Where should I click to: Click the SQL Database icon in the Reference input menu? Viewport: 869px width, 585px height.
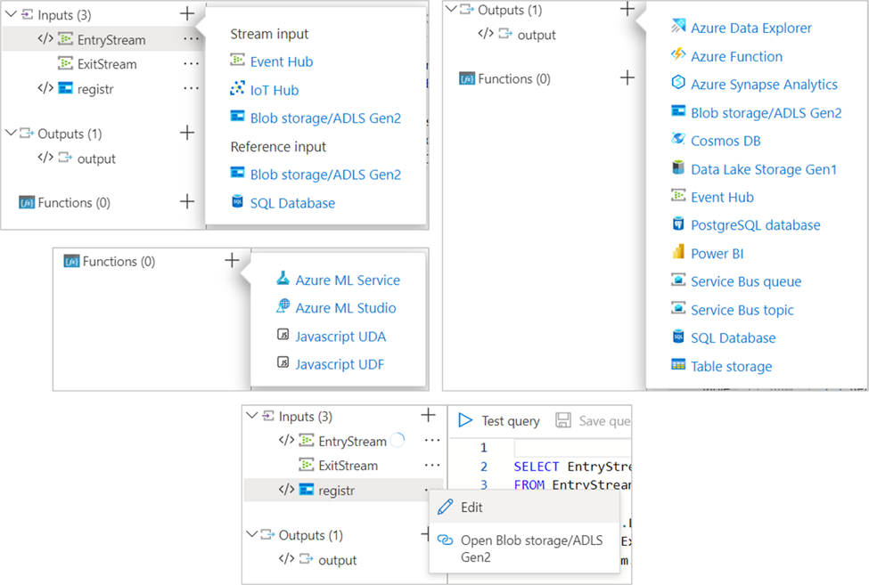(237, 201)
